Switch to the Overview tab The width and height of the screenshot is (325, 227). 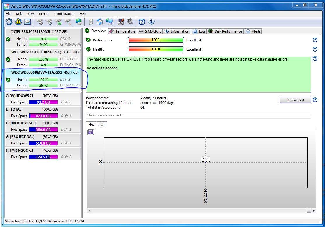point(96,31)
